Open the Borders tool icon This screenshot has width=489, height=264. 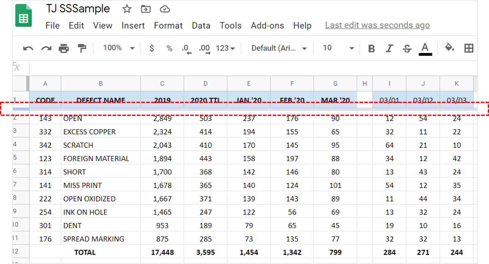(469, 48)
